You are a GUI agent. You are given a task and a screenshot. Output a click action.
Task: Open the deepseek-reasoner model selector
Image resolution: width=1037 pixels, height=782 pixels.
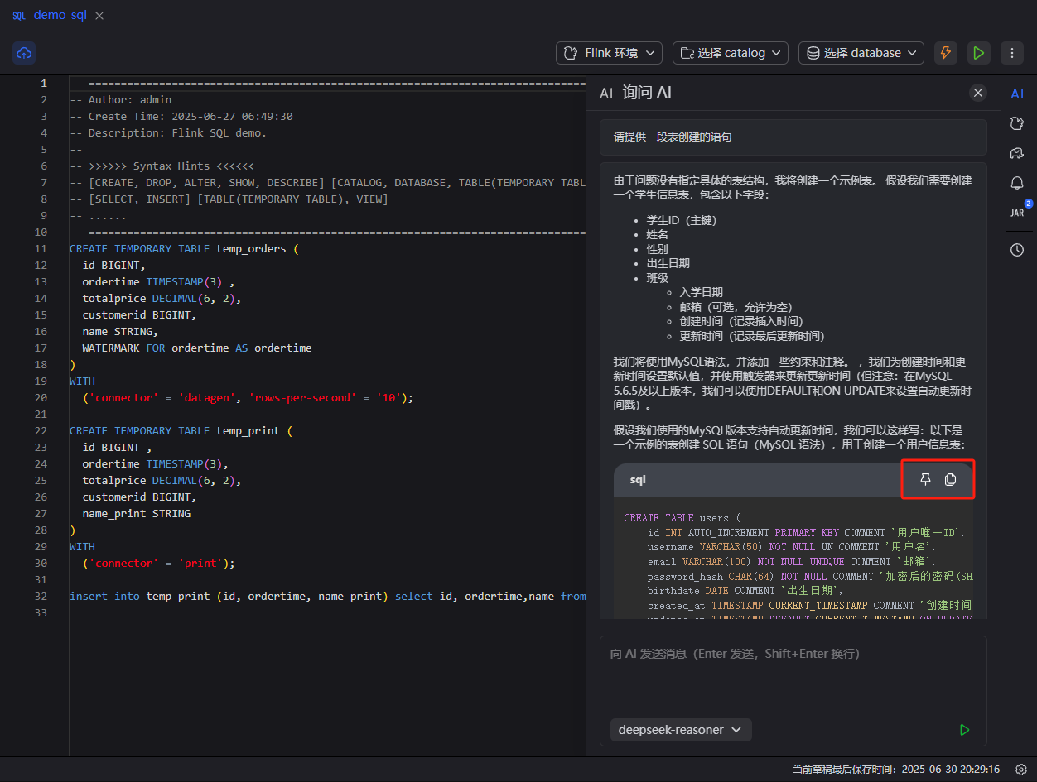[680, 730]
